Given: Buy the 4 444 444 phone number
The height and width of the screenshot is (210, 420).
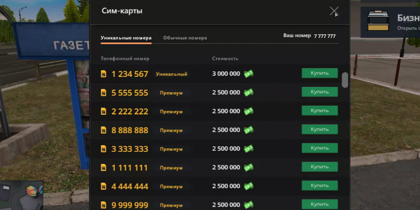Looking at the screenshot, I should [x=319, y=186].
